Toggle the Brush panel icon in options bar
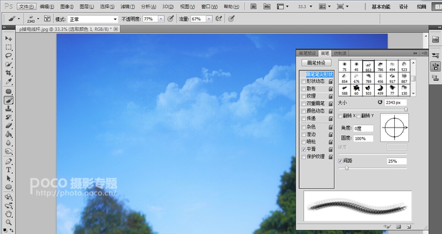Image resolution: width=442 pixels, height=234 pixels. [47, 19]
